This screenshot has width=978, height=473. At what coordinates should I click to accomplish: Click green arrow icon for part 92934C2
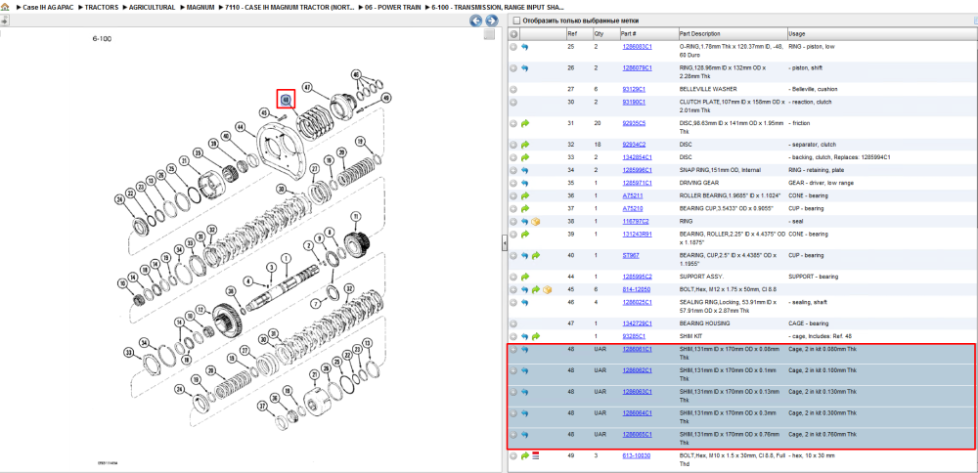[x=524, y=145]
